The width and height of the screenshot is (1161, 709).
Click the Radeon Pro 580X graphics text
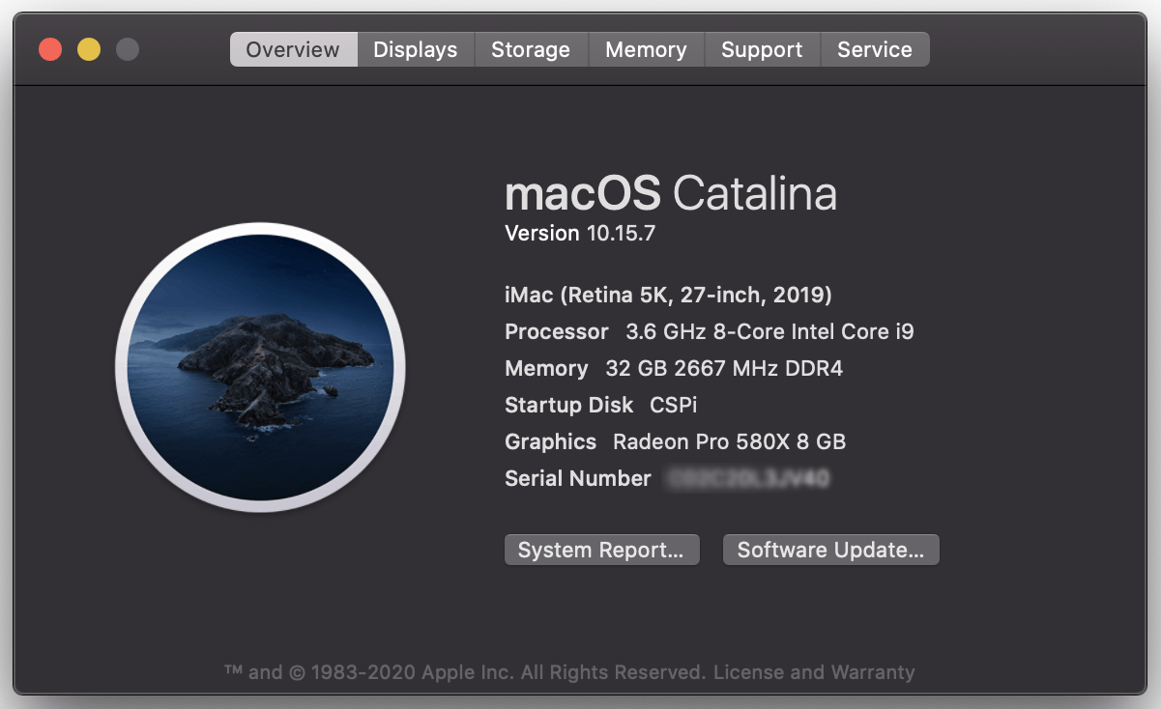click(729, 441)
